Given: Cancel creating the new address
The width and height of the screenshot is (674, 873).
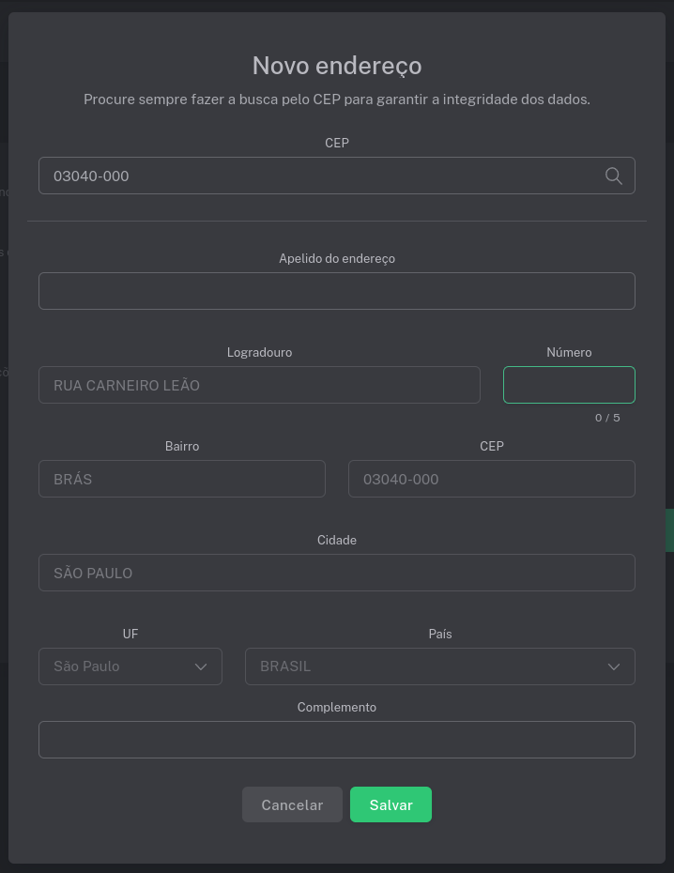Looking at the screenshot, I should click(292, 804).
